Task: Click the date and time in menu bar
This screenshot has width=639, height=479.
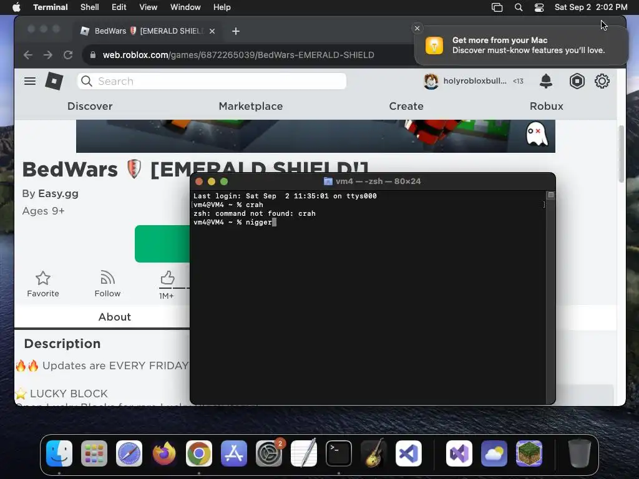Action: pos(591,7)
